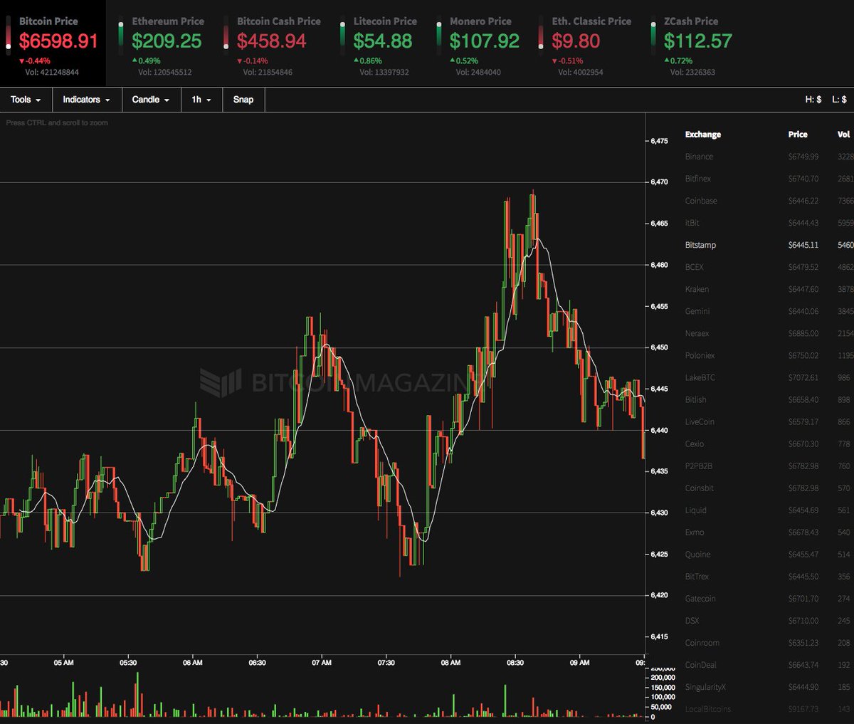Click the green gauge bar beside Ethereum Price
Image resolution: width=854 pixels, height=724 pixels.
point(121,36)
